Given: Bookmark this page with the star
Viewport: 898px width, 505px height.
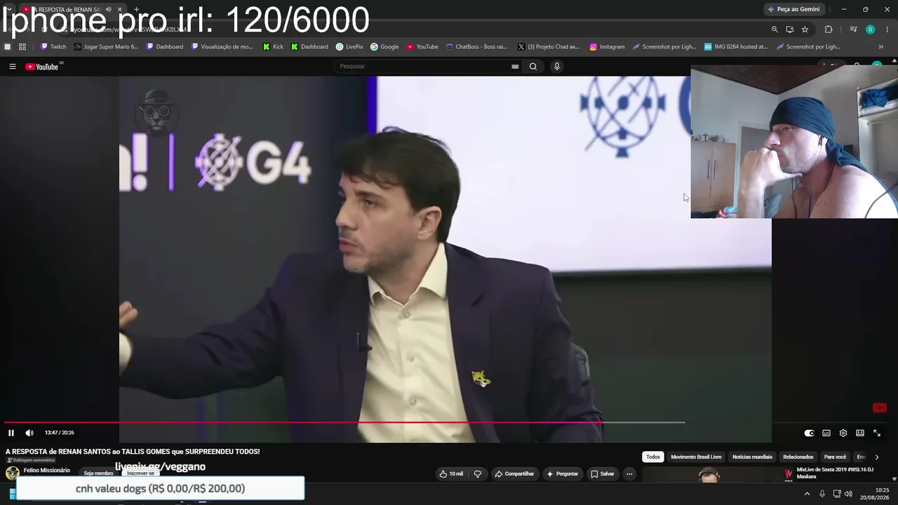Looking at the screenshot, I should (805, 29).
